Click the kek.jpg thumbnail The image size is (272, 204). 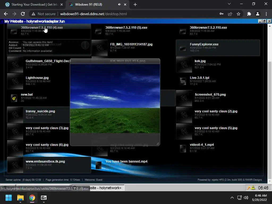[184, 65]
